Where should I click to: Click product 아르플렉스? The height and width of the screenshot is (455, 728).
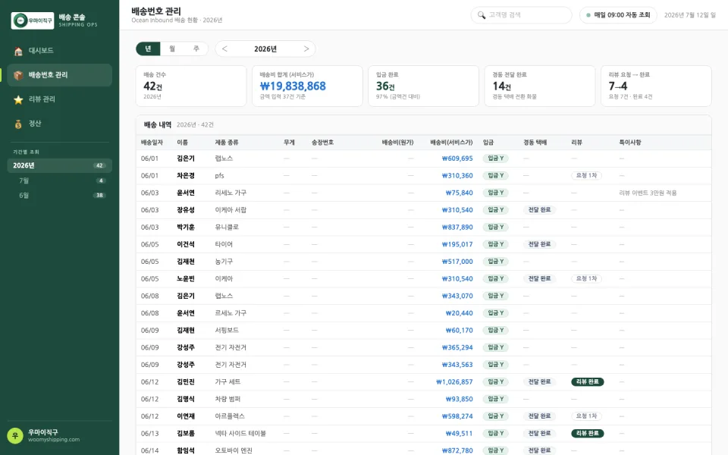[230, 416]
